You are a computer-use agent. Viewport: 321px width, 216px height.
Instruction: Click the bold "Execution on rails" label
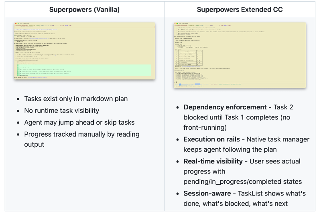pos(211,139)
